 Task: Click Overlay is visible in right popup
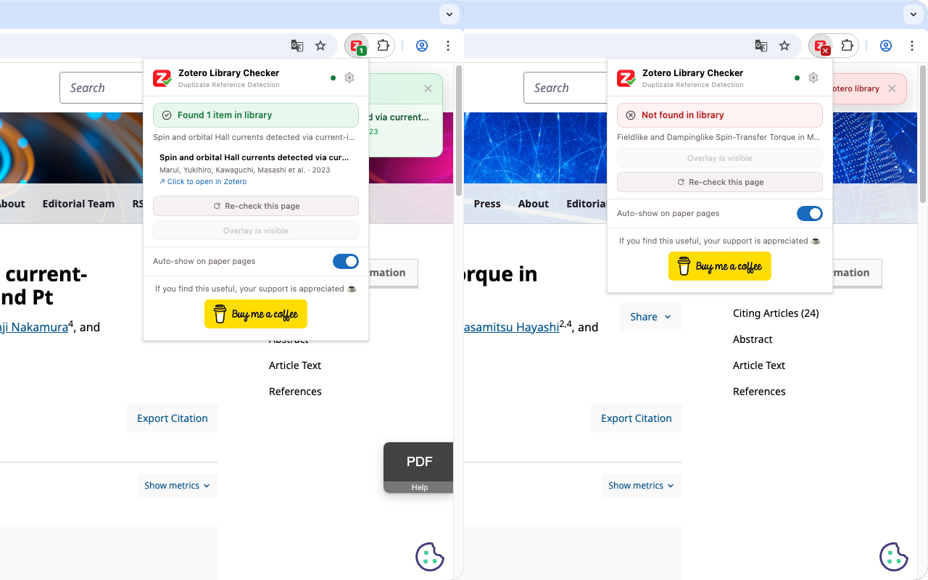click(x=720, y=158)
